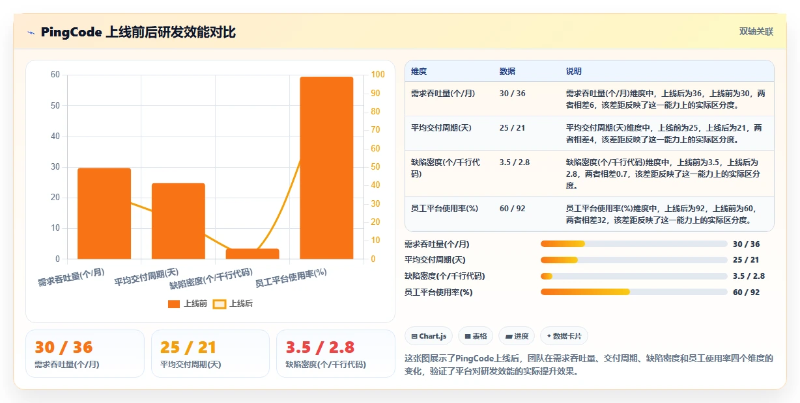
Task: Click the 需求吞吐量 x-axis label under chart
Action: (71, 278)
